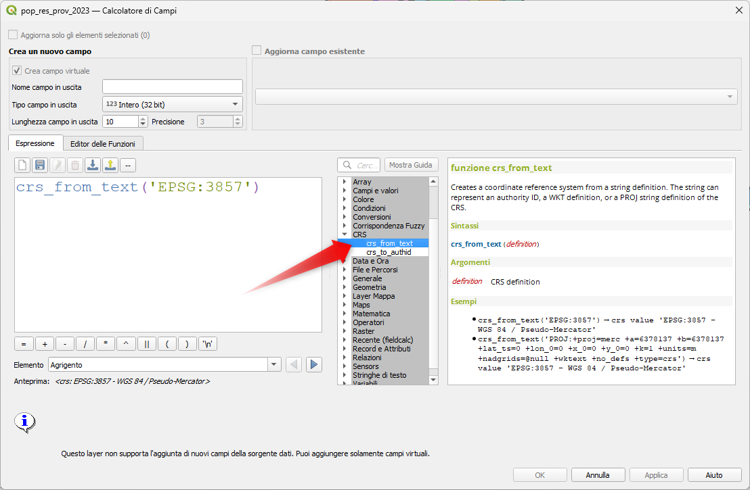Expand the Matematica function group
The height and width of the screenshot is (490, 750).
(345, 314)
